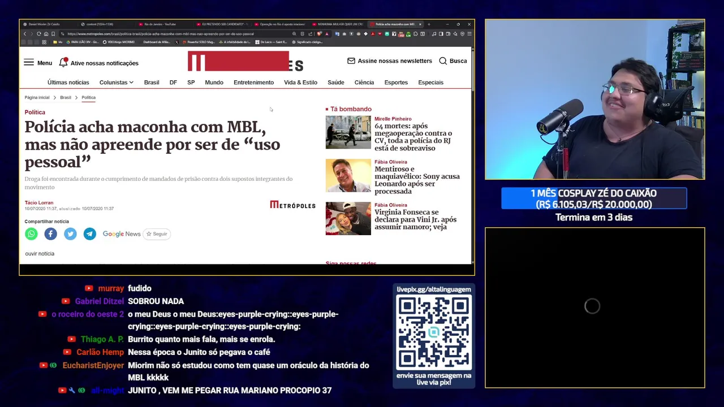Open the PAPA LEÃO XIV bookmark
The image size is (724, 407).
[x=83, y=42]
